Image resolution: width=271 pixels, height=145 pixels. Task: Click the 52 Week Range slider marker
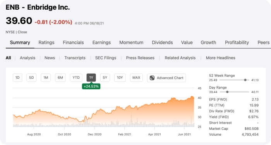(x=245, y=80)
